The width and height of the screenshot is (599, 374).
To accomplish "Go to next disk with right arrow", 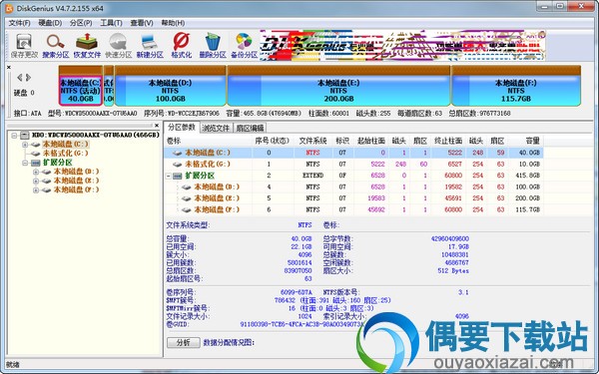I will tap(28, 78).
